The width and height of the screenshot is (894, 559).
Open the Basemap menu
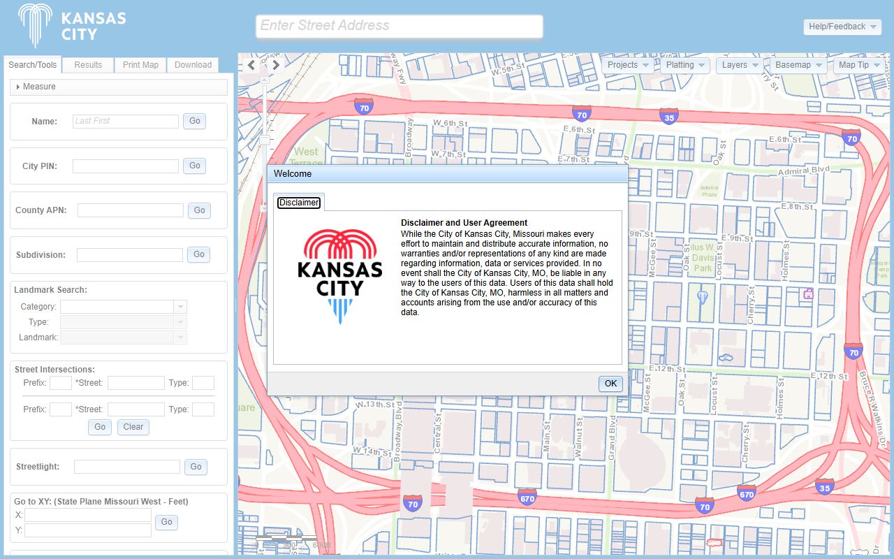tap(798, 65)
